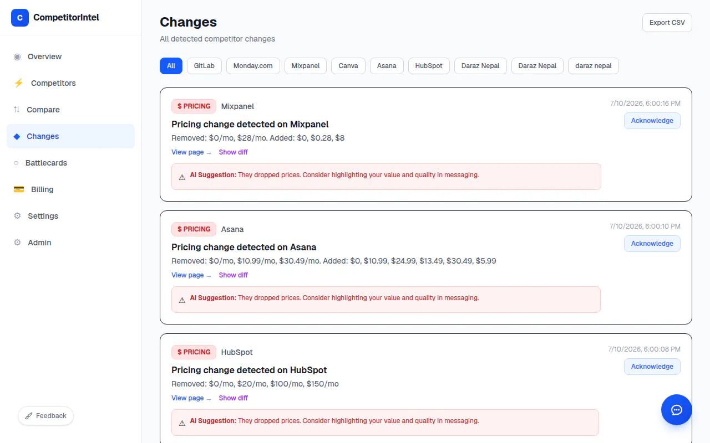Screen dimensions: 710x443
Task: Click the lightning Competitors icon
Action: (x=19, y=83)
